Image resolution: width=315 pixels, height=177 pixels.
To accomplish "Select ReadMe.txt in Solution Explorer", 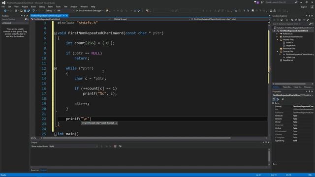I will (x=288, y=60).
